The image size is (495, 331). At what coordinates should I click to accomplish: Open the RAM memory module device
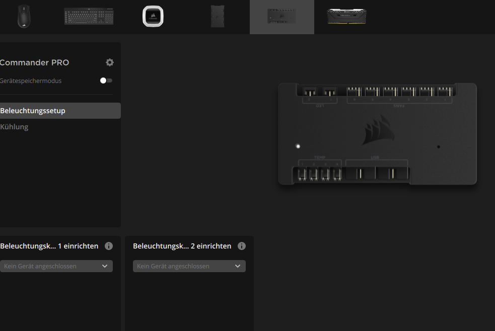click(346, 17)
